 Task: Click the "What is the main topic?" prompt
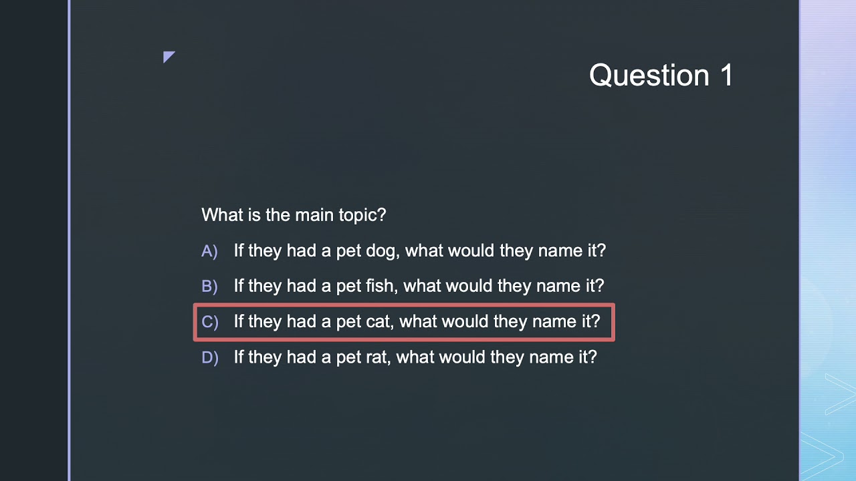pos(294,215)
